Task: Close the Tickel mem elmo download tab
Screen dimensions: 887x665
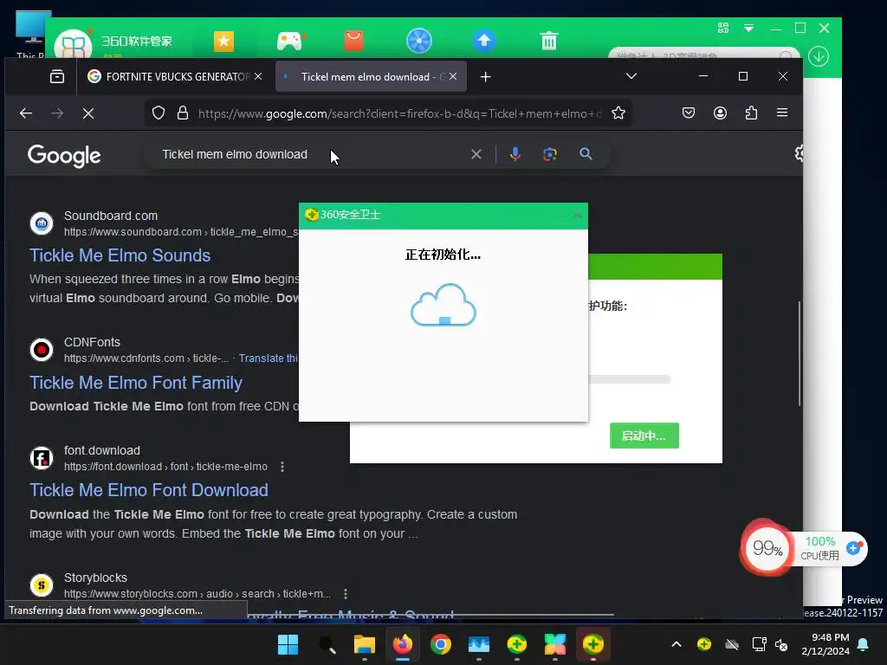Action: click(453, 76)
